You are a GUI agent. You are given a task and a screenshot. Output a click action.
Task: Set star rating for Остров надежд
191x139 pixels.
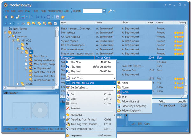[179, 37]
